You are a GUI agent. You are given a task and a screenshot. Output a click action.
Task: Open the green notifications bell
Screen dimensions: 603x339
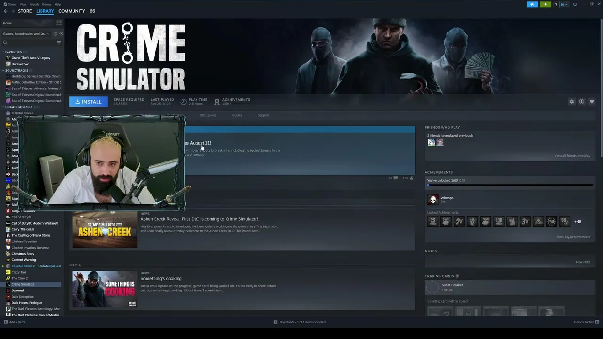[546, 4]
